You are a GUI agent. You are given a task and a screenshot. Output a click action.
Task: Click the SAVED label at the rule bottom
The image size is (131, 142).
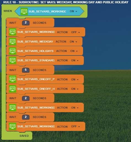click(x=24, y=136)
